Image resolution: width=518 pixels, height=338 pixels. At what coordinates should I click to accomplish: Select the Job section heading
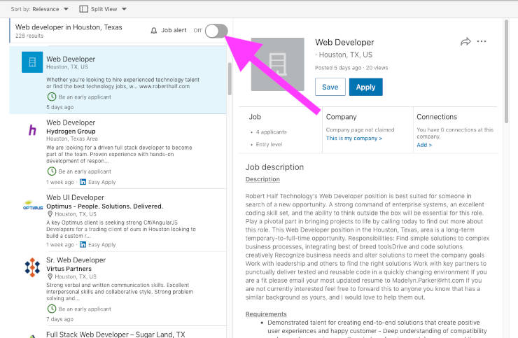pyautogui.click(x=255, y=117)
